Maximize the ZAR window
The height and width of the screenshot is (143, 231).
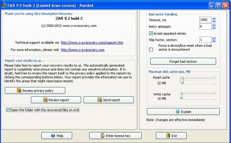(x=219, y=6)
